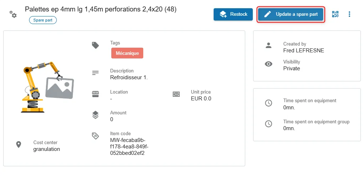The image size is (363, 176).
Task: Open the QR code icon
Action: tap(335, 14)
